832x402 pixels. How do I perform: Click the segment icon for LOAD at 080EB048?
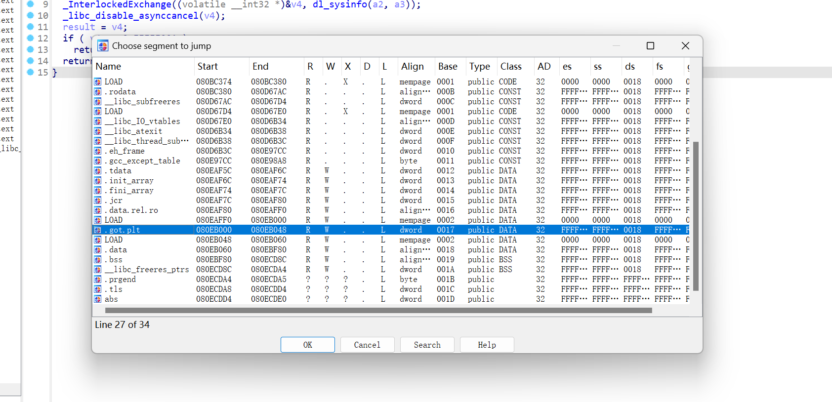tap(98, 240)
